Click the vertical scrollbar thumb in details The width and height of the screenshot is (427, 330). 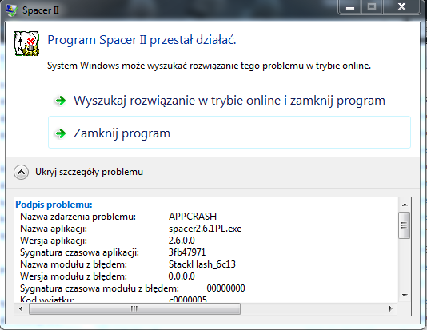[x=405, y=225]
